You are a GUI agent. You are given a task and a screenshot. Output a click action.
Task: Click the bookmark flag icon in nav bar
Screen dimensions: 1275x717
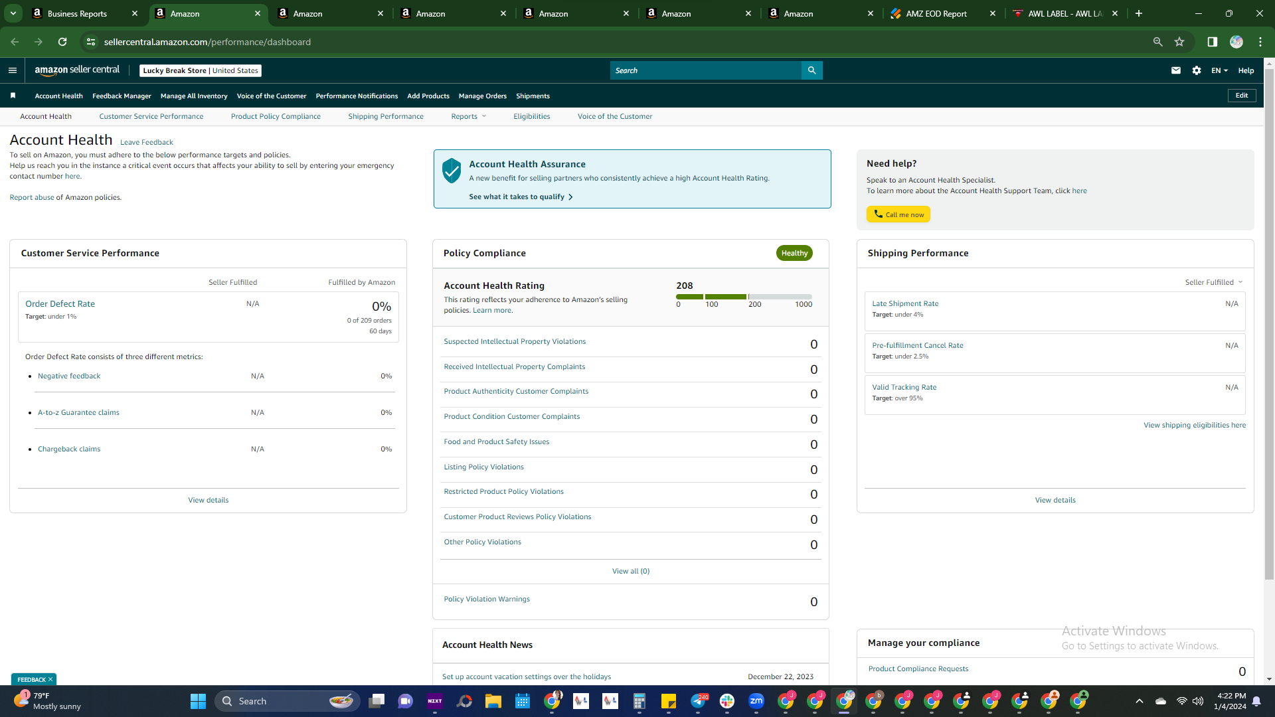(13, 96)
